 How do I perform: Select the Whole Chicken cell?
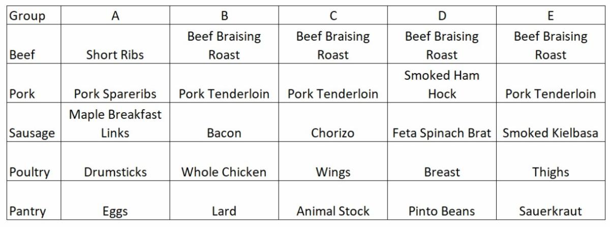[224, 172]
